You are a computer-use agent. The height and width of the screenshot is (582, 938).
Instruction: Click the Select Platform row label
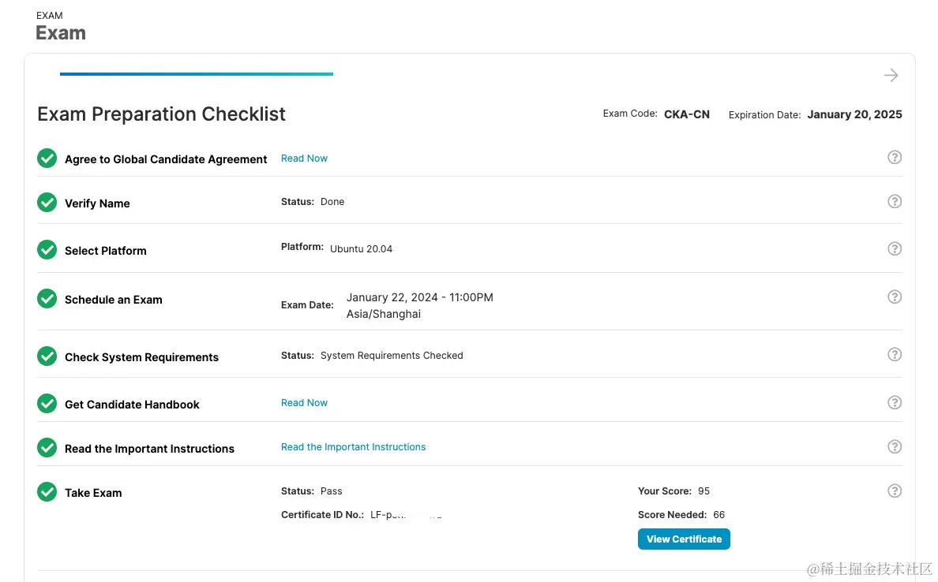click(105, 251)
